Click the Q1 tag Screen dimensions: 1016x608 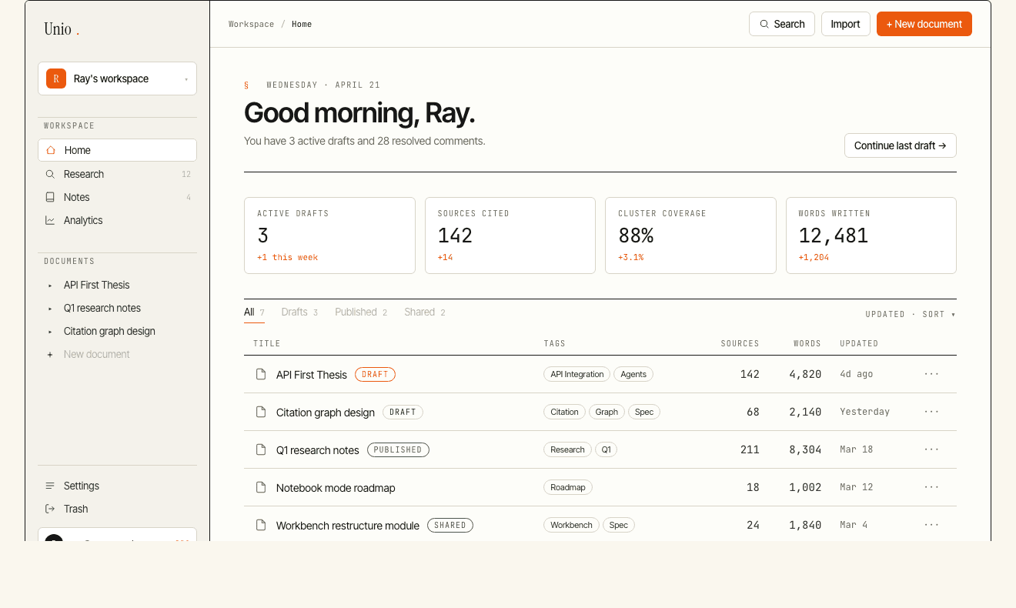click(606, 449)
